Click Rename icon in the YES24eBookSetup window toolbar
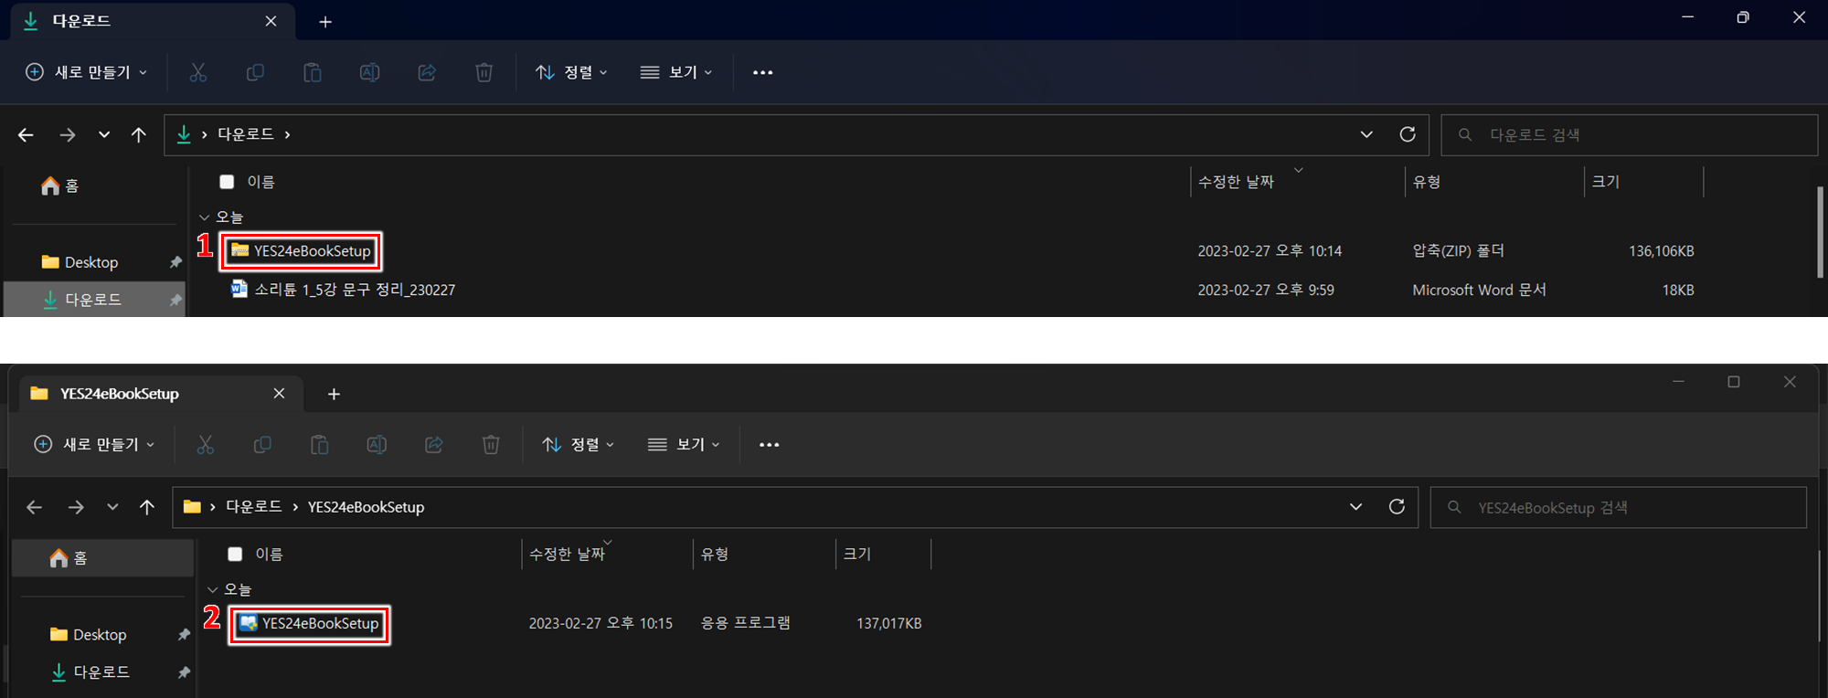The height and width of the screenshot is (698, 1828). 377,445
